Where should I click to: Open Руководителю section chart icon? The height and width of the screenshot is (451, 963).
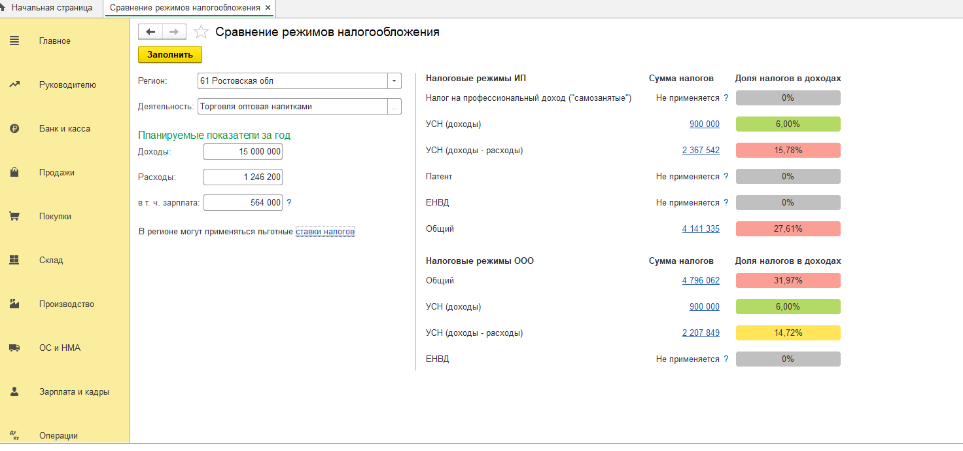[x=14, y=84]
